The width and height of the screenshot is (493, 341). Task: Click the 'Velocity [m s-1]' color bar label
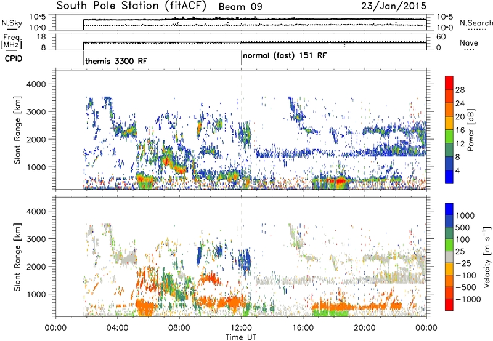tap(487, 257)
